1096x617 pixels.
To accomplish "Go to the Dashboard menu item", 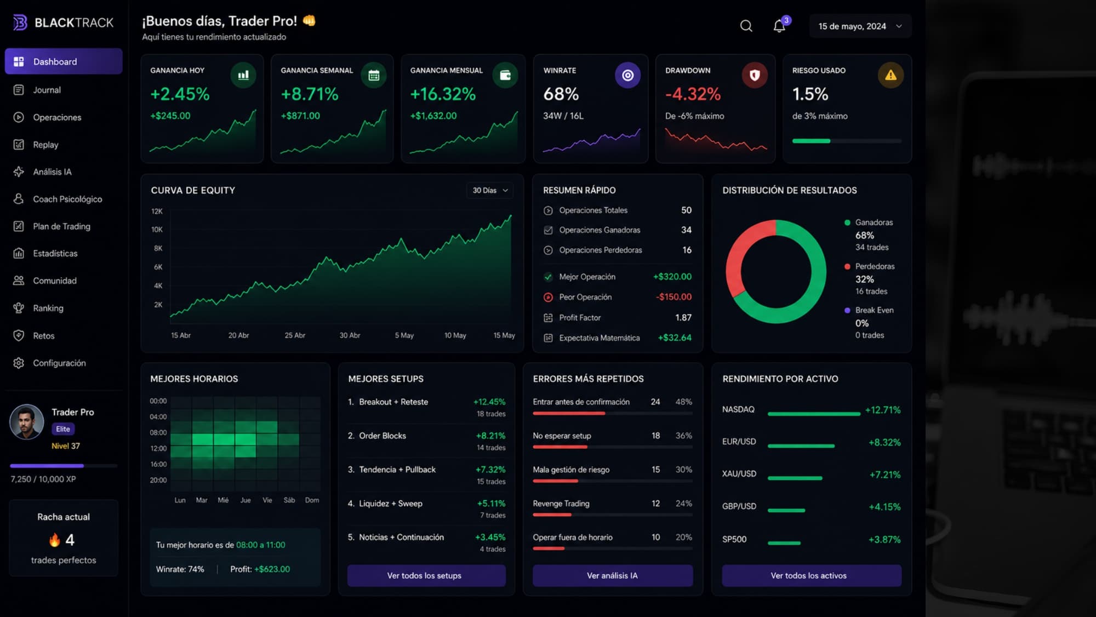I will click(64, 61).
